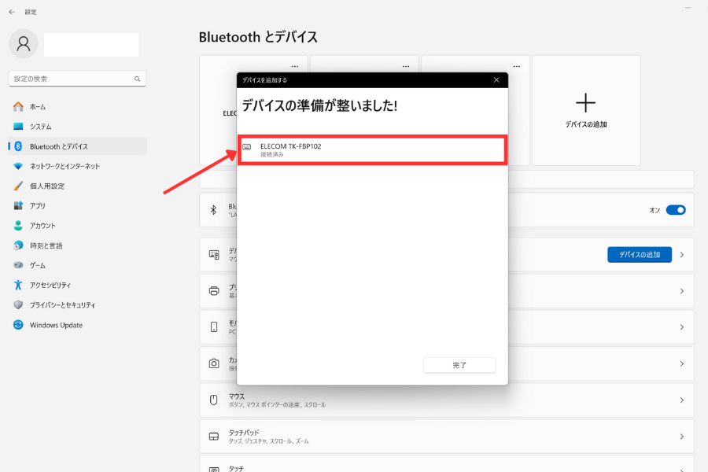
Task: Click the アカウント sidebar icon
Action: 18,226
